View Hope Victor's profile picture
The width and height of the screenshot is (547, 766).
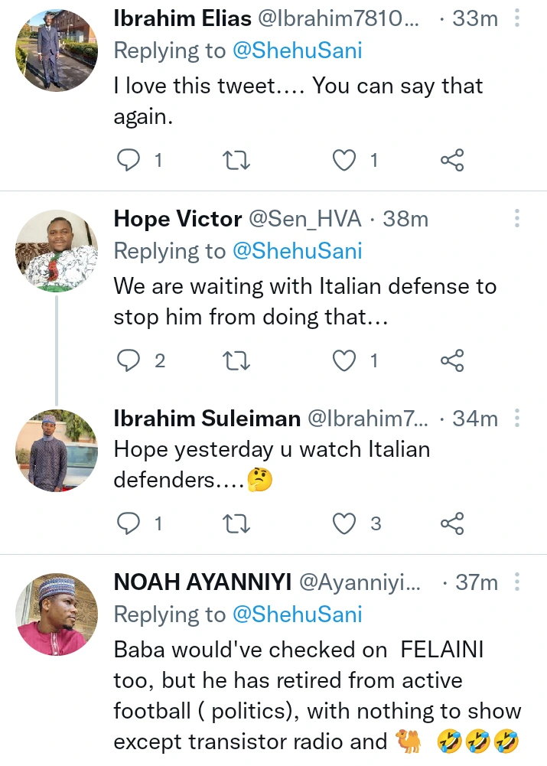click(x=57, y=251)
